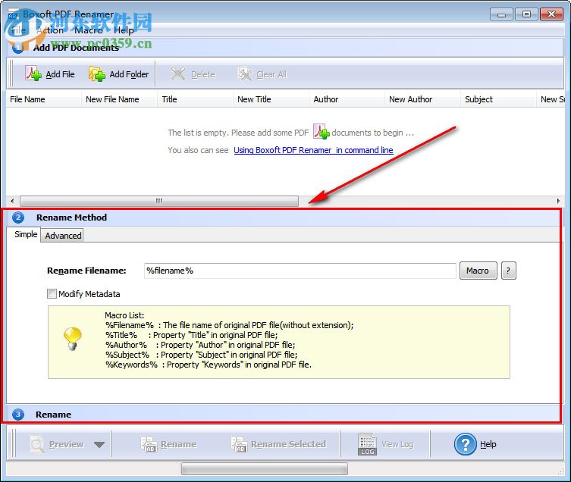This screenshot has width=571, height=482.
Task: Click the %Author% macro description line
Action: (x=200, y=345)
